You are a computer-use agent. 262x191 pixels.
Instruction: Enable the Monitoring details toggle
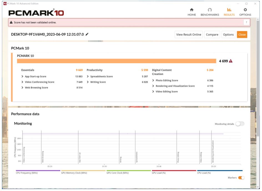[x=240, y=124]
